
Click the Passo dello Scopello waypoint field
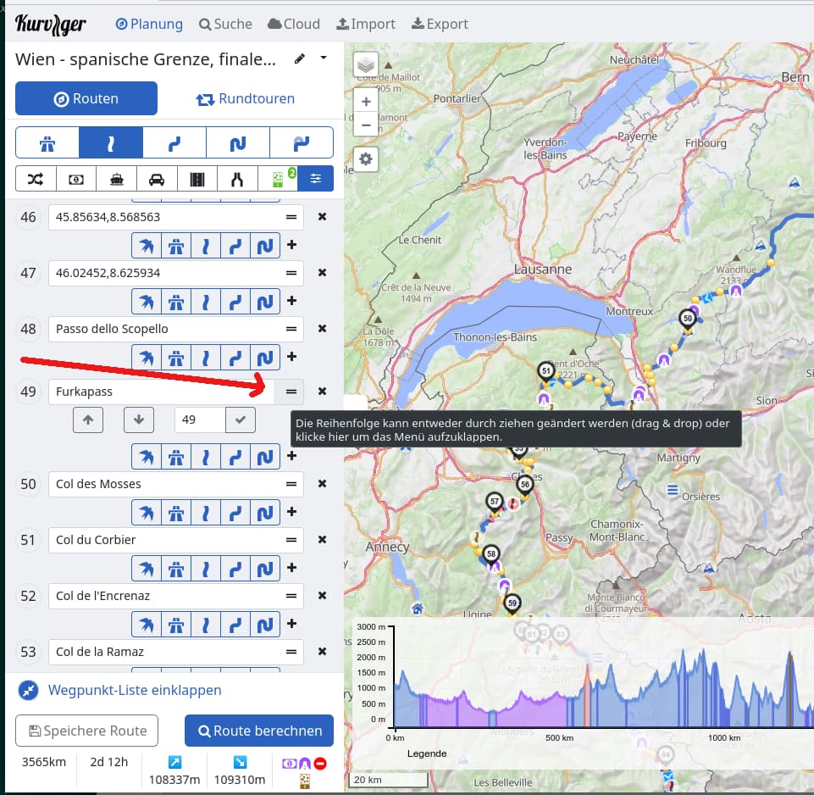click(x=163, y=329)
